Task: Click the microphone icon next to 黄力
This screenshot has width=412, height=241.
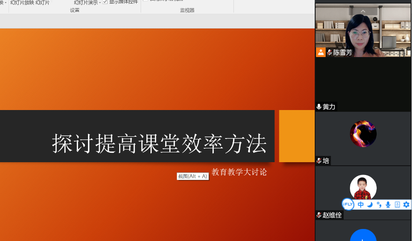Action: (x=319, y=107)
